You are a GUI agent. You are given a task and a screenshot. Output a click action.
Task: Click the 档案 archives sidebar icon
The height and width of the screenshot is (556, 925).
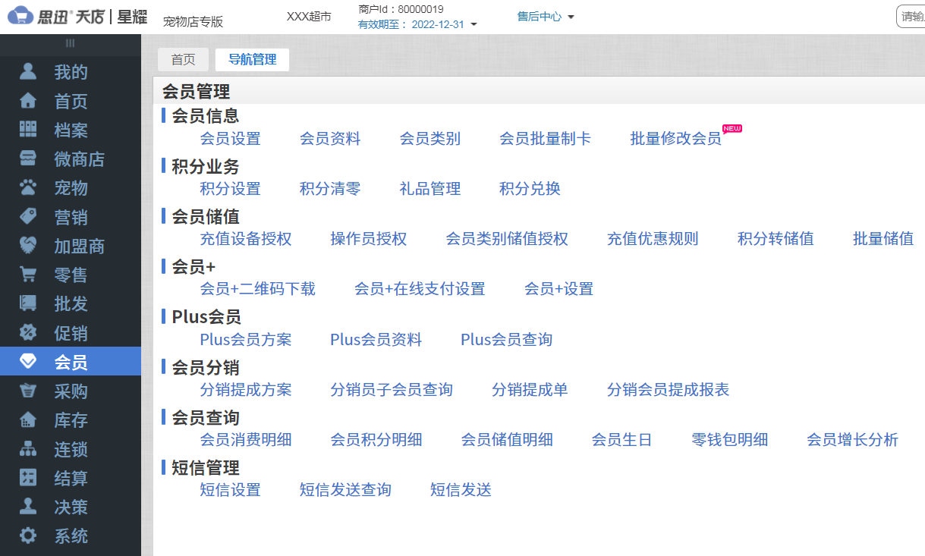pyautogui.click(x=29, y=130)
